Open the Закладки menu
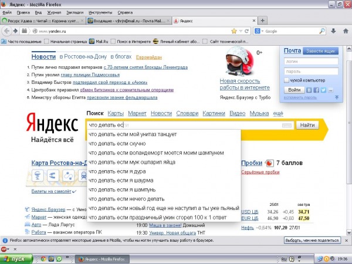 tap(75, 12)
